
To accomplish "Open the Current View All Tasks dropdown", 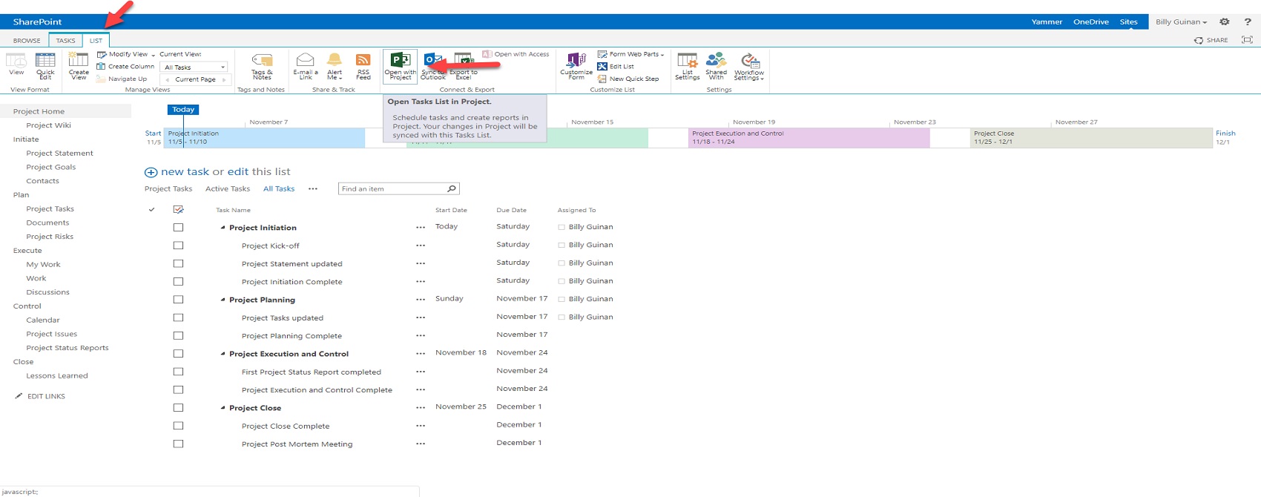I will coord(194,67).
